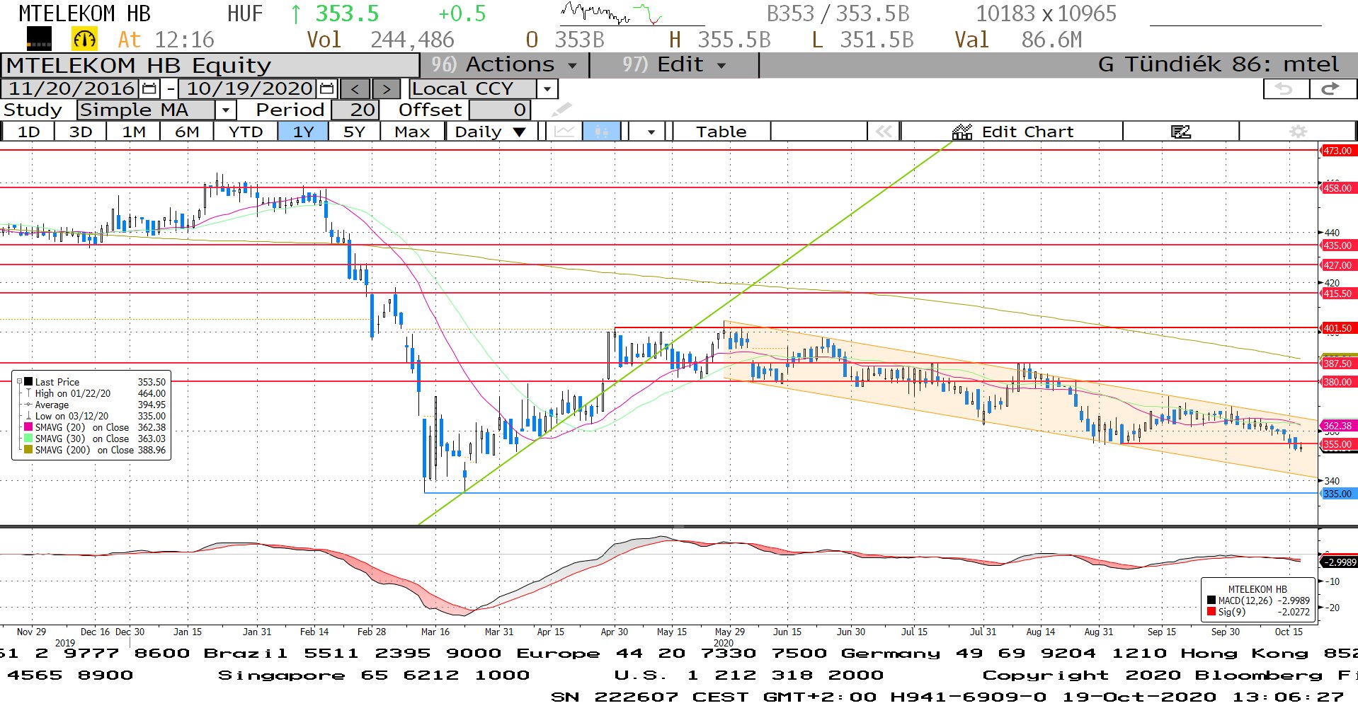Viewport: 1358px width, 725px height.
Task: Open the Local CCY currency dropdown
Action: (x=547, y=89)
